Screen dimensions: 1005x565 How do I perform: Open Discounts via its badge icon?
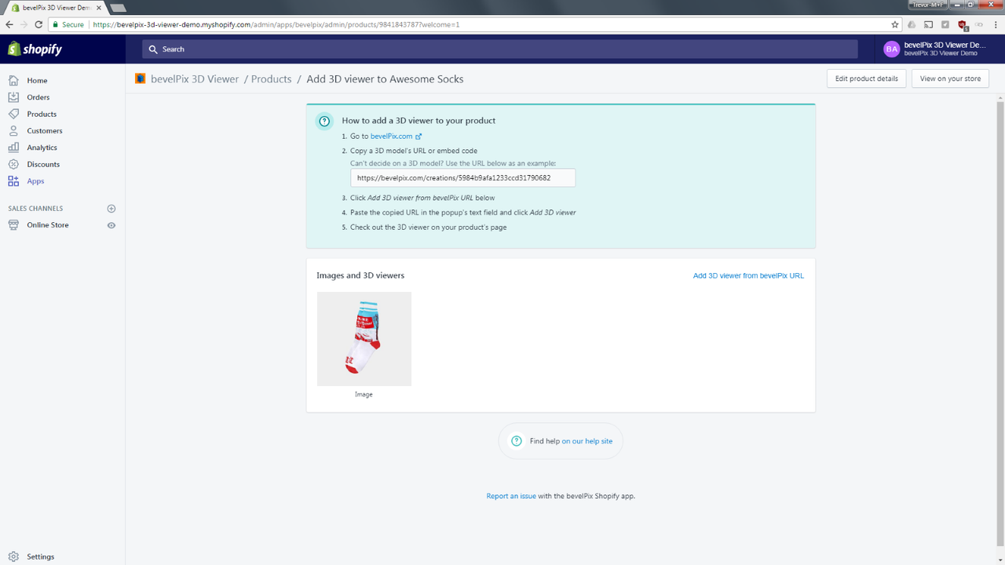click(13, 164)
